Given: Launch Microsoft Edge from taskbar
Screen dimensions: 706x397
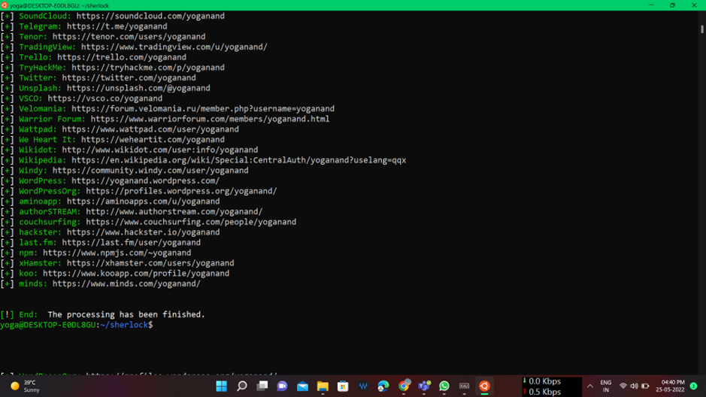Looking at the screenshot, I should (x=383, y=386).
